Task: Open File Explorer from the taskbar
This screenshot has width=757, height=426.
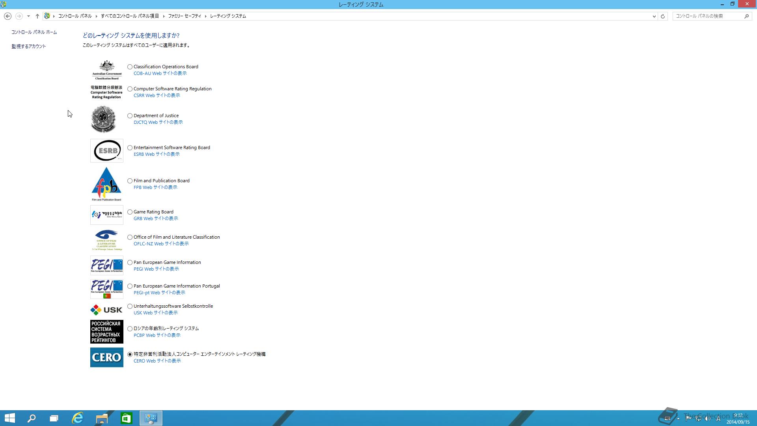Action: 102,418
